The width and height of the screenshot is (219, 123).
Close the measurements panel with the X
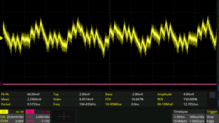(x=212, y=95)
